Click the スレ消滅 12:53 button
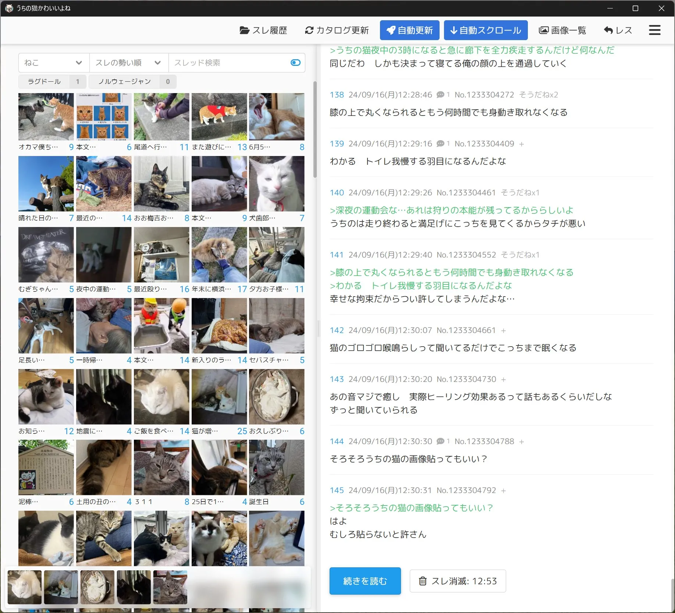The height and width of the screenshot is (613, 675). click(x=458, y=581)
